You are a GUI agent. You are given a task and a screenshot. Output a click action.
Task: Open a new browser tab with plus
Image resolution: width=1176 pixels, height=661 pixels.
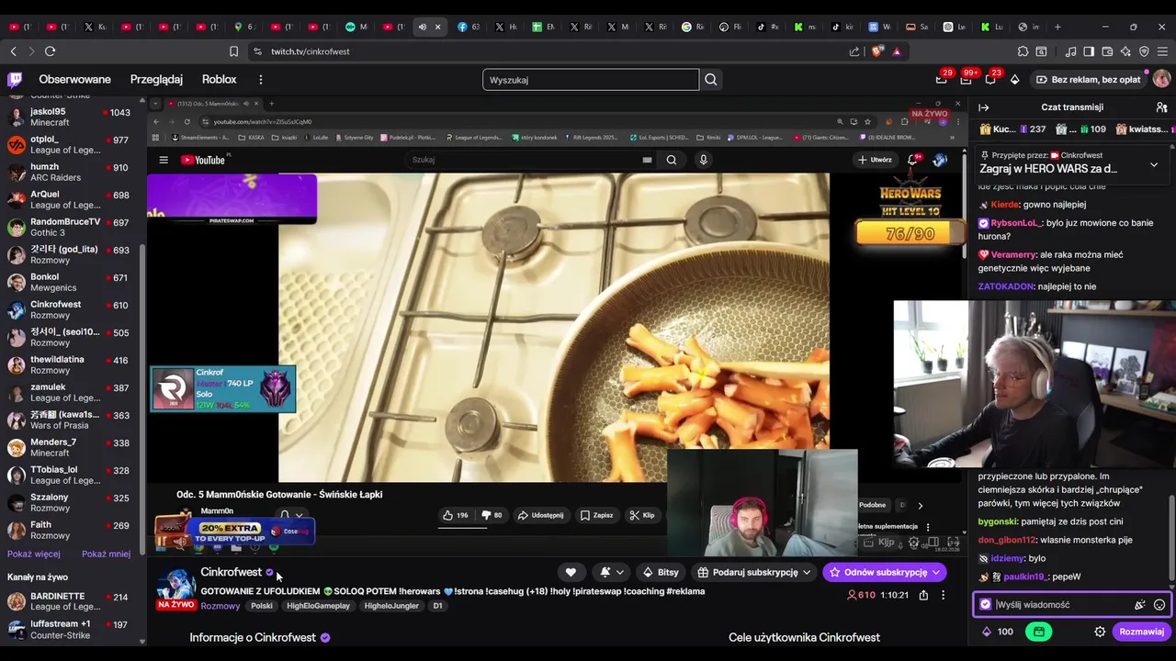[x=1057, y=27]
